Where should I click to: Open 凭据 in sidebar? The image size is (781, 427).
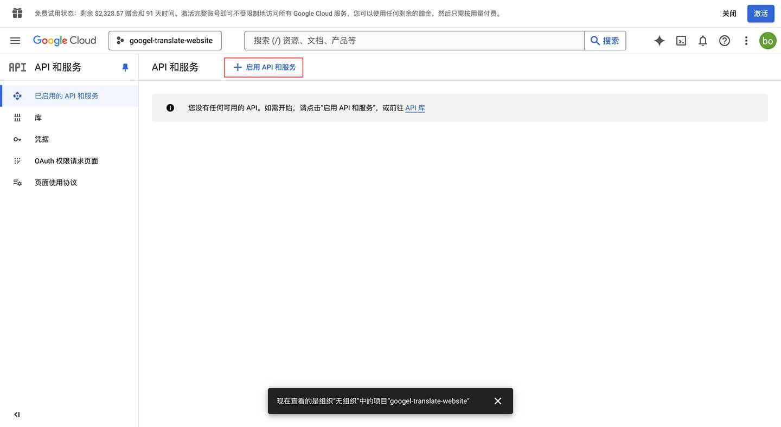coord(69,139)
